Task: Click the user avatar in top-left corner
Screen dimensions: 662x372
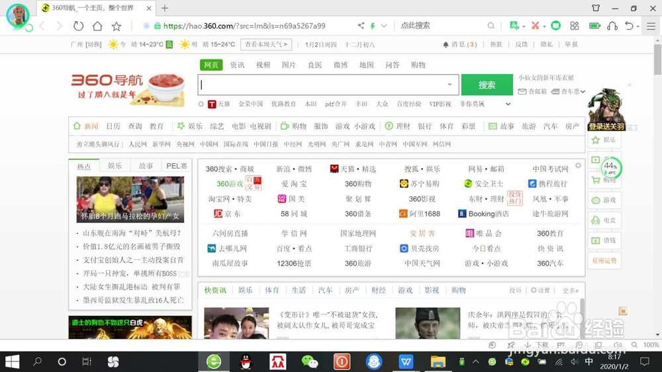Action: click(x=18, y=16)
